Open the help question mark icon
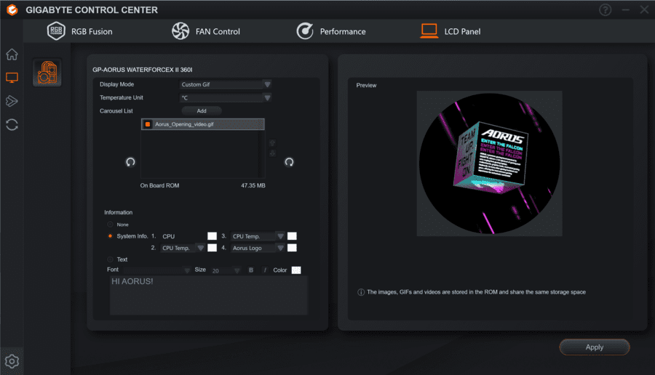 pyautogui.click(x=605, y=9)
